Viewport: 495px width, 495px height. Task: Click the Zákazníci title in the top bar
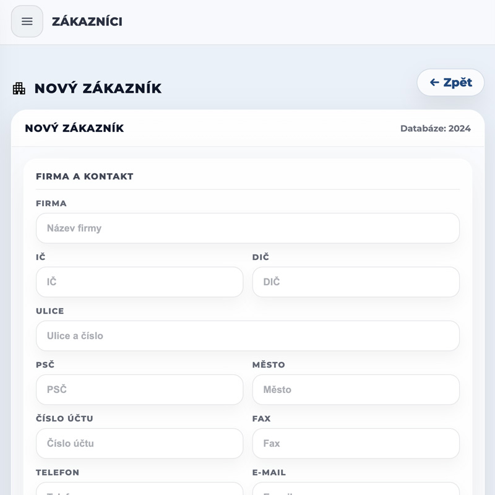(87, 22)
